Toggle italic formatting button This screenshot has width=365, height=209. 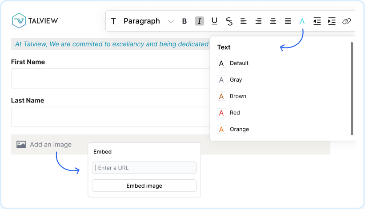click(200, 21)
